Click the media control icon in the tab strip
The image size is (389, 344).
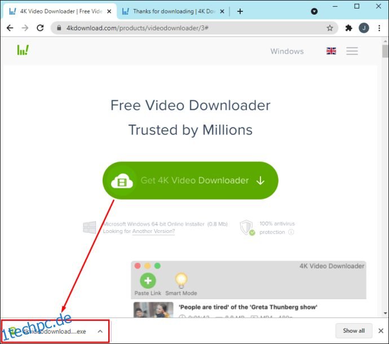pos(315,11)
